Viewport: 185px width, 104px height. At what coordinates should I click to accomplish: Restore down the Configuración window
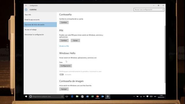point(158,5)
